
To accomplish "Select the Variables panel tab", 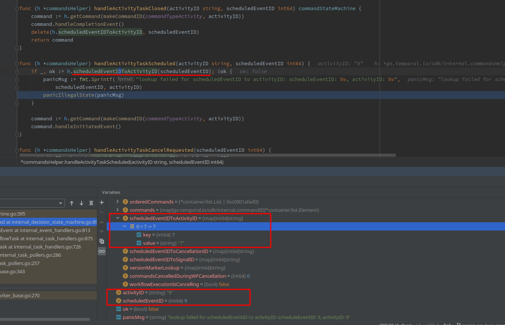I will click(x=111, y=192).
